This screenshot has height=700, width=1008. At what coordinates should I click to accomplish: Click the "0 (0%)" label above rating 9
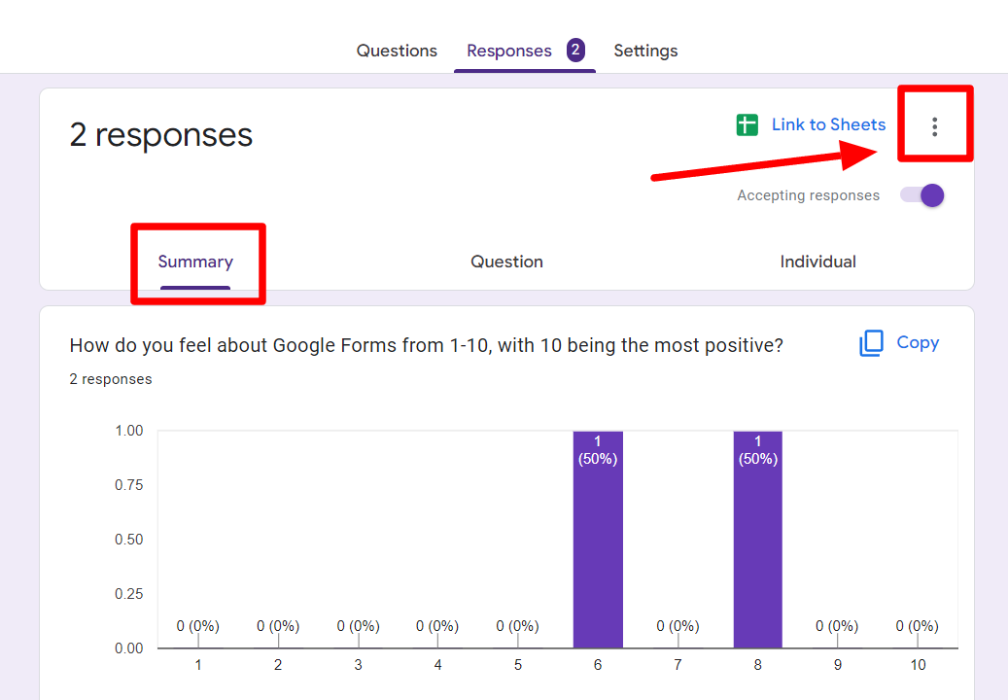(x=837, y=626)
